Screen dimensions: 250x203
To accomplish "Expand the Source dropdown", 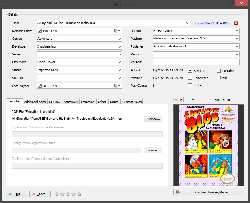I will [119, 78].
